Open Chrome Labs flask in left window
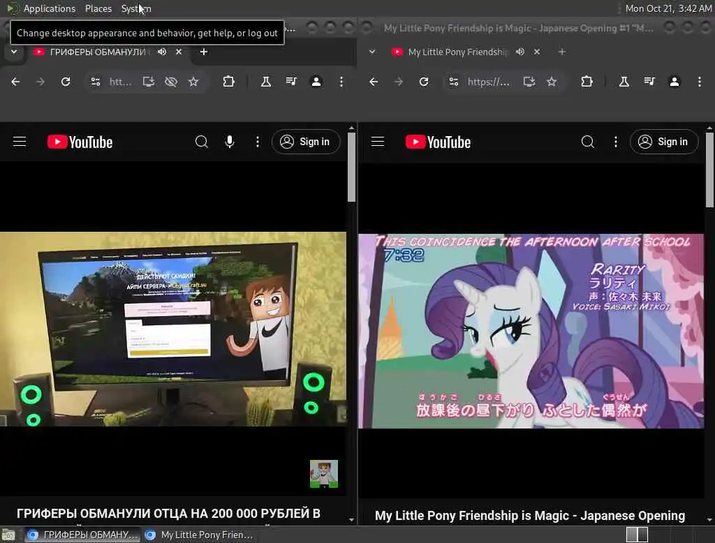The image size is (715, 543). [x=266, y=82]
